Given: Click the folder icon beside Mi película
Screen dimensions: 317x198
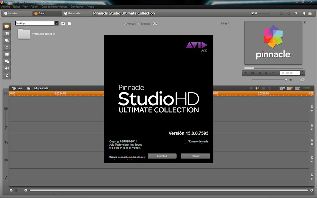Looking at the screenshot, I should 29,88.
